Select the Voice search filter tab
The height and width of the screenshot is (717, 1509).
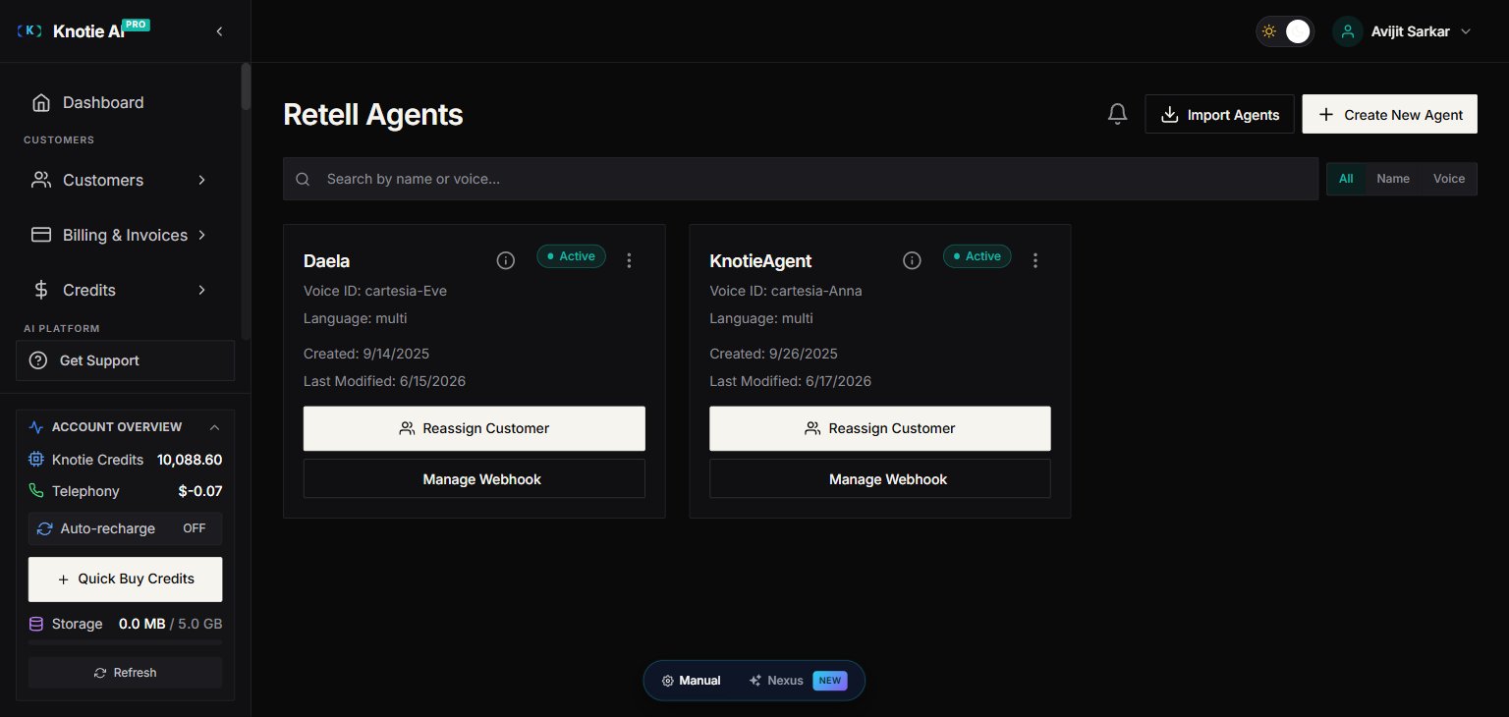[x=1449, y=179]
